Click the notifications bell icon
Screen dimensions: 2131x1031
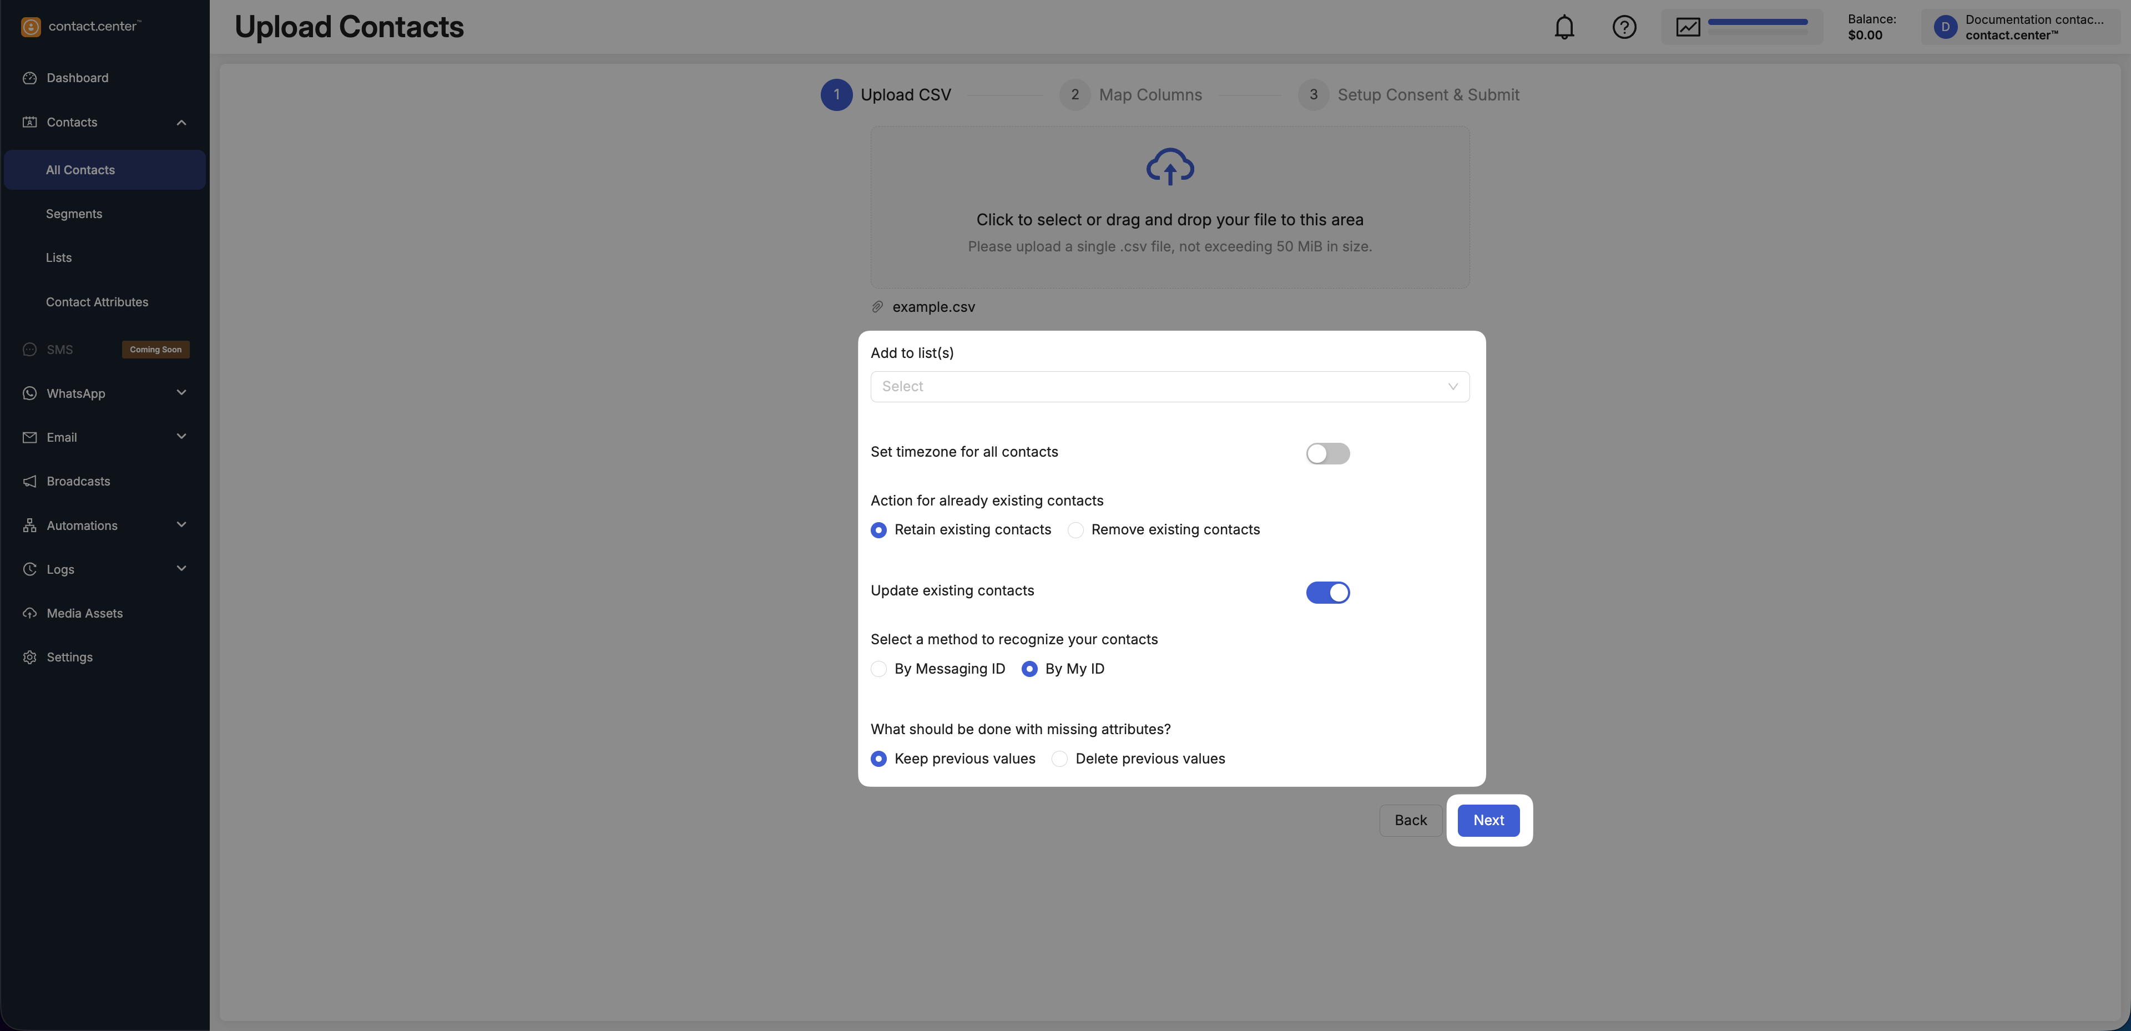[1563, 27]
